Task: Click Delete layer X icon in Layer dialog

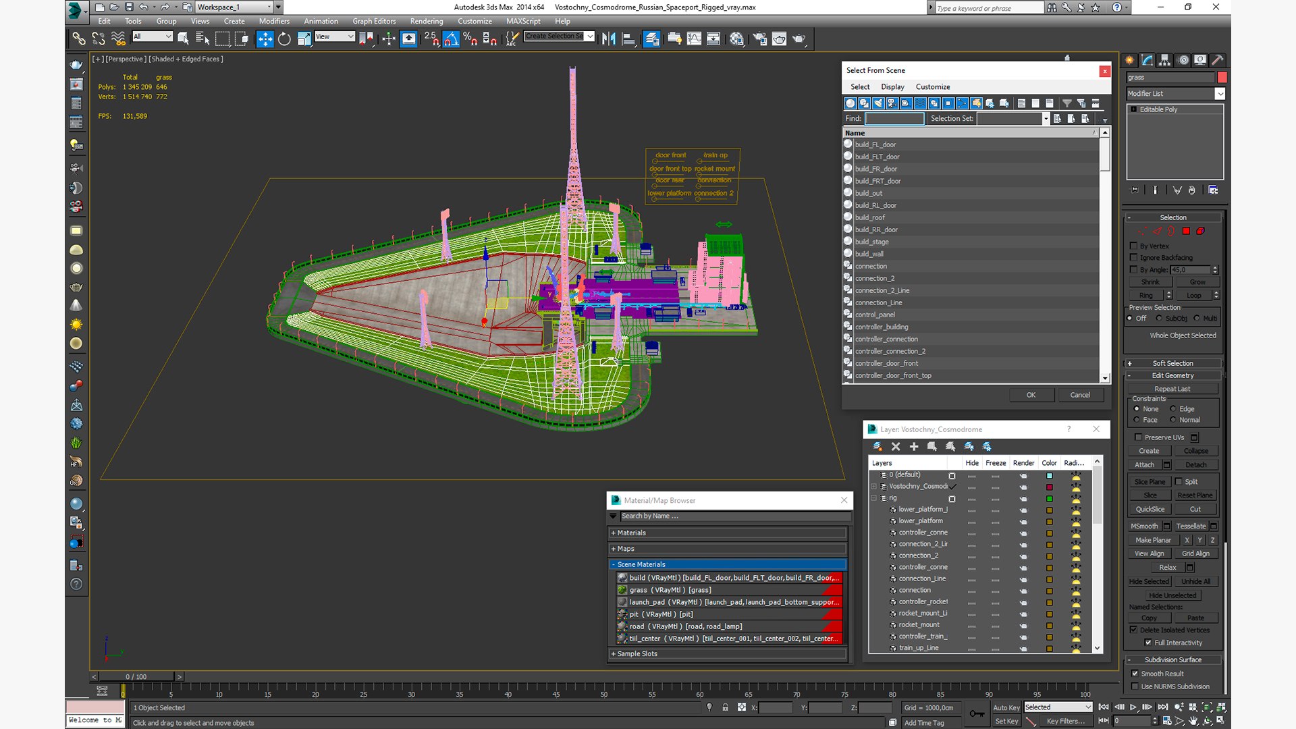Action: click(x=896, y=446)
